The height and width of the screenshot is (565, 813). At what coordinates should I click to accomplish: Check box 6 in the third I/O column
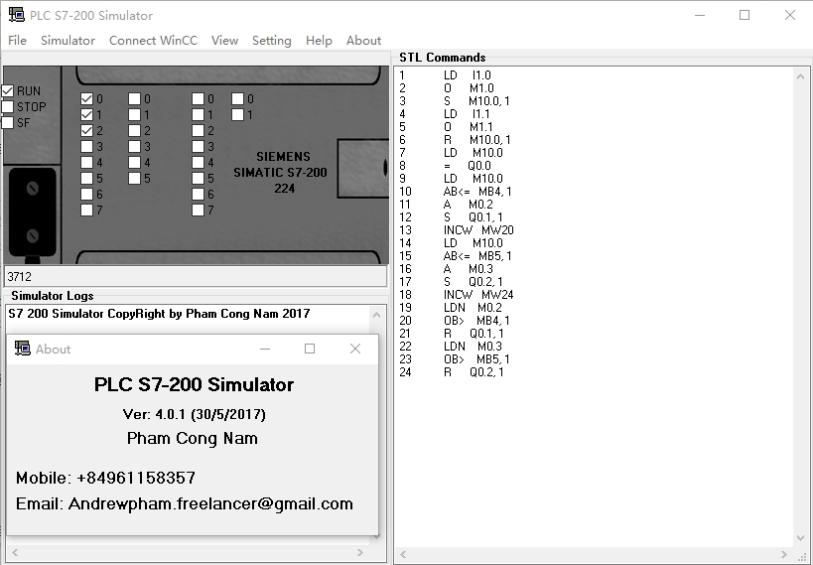(x=199, y=194)
